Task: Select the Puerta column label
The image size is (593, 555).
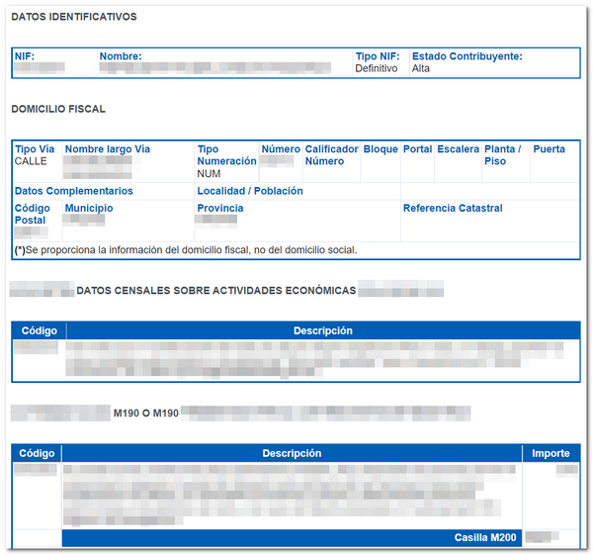Action: (x=549, y=149)
